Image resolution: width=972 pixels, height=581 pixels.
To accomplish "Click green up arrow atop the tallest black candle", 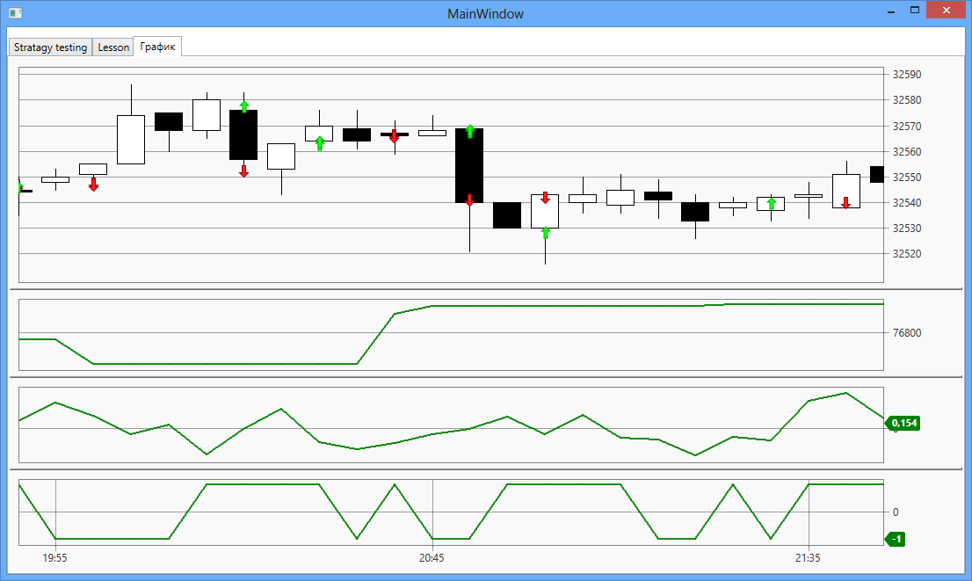I will 470,131.
